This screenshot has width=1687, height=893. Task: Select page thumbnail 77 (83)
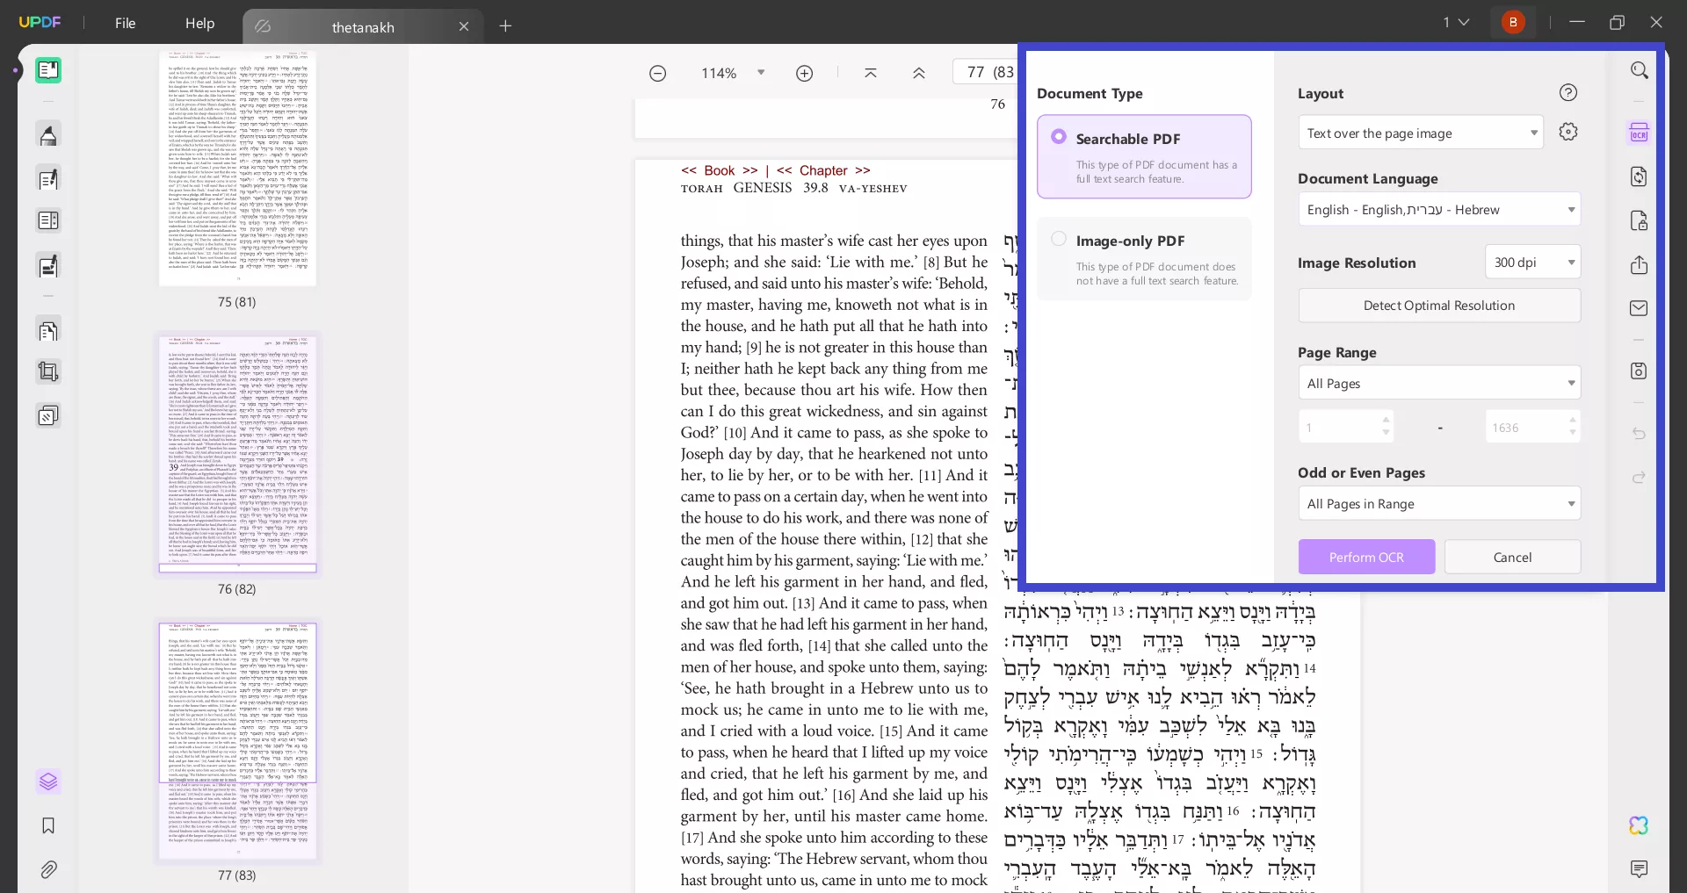(x=237, y=741)
